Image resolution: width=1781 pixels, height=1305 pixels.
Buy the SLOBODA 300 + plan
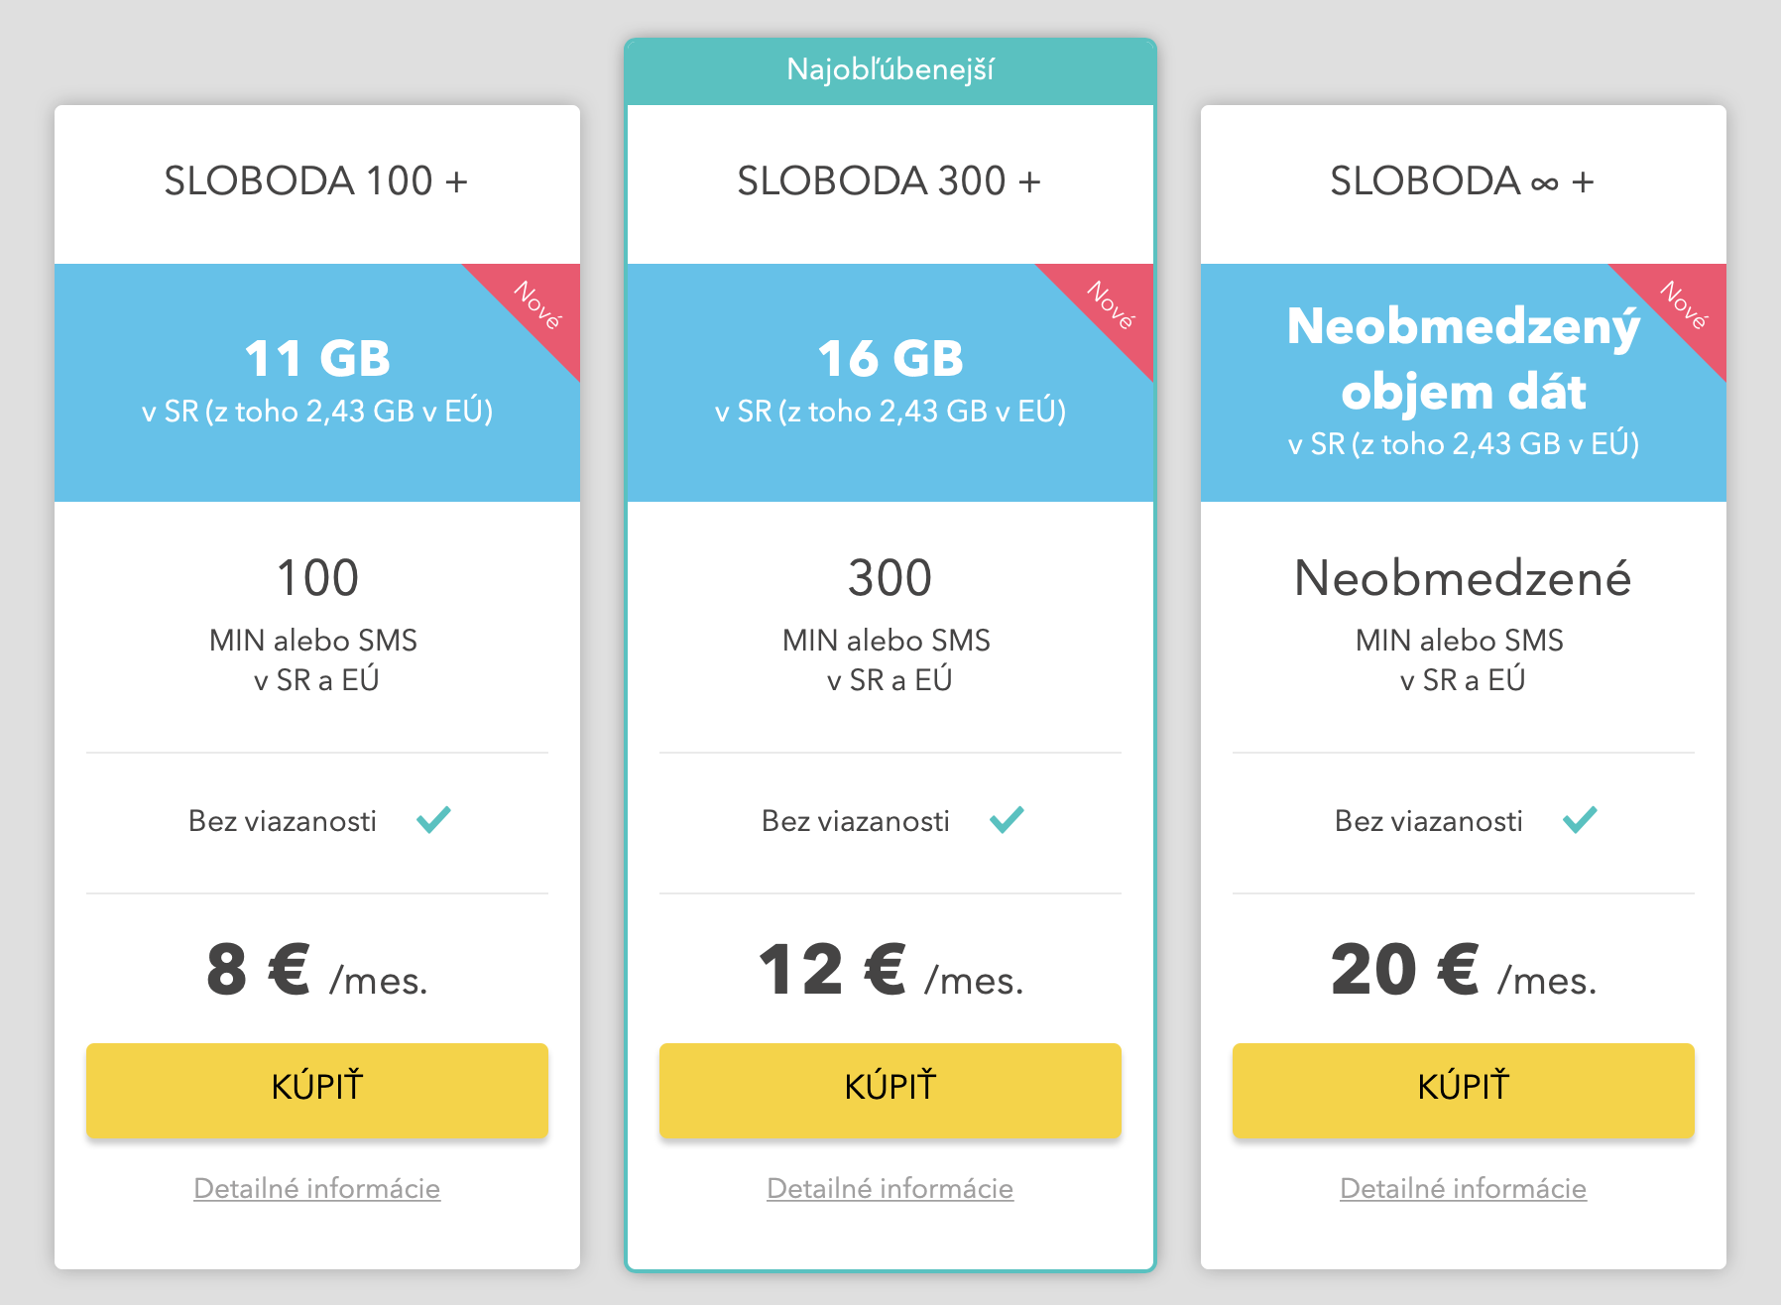tap(890, 1089)
